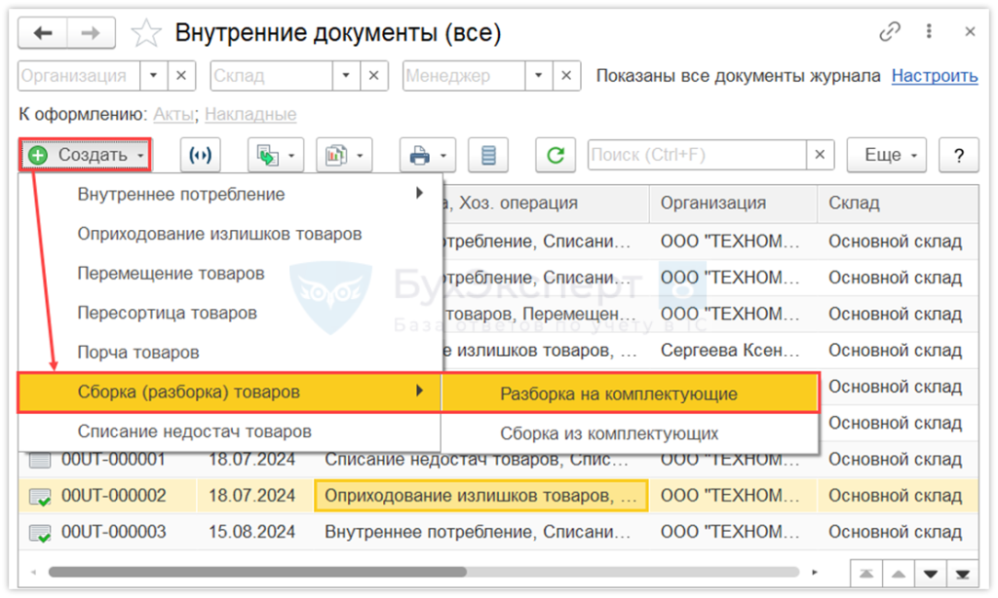Open the printer icon menu

(x=428, y=155)
